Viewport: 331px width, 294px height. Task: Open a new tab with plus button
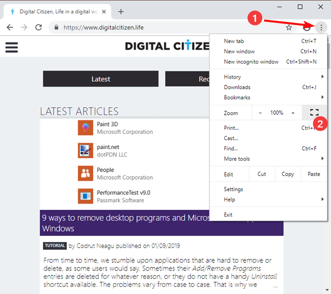pos(121,12)
